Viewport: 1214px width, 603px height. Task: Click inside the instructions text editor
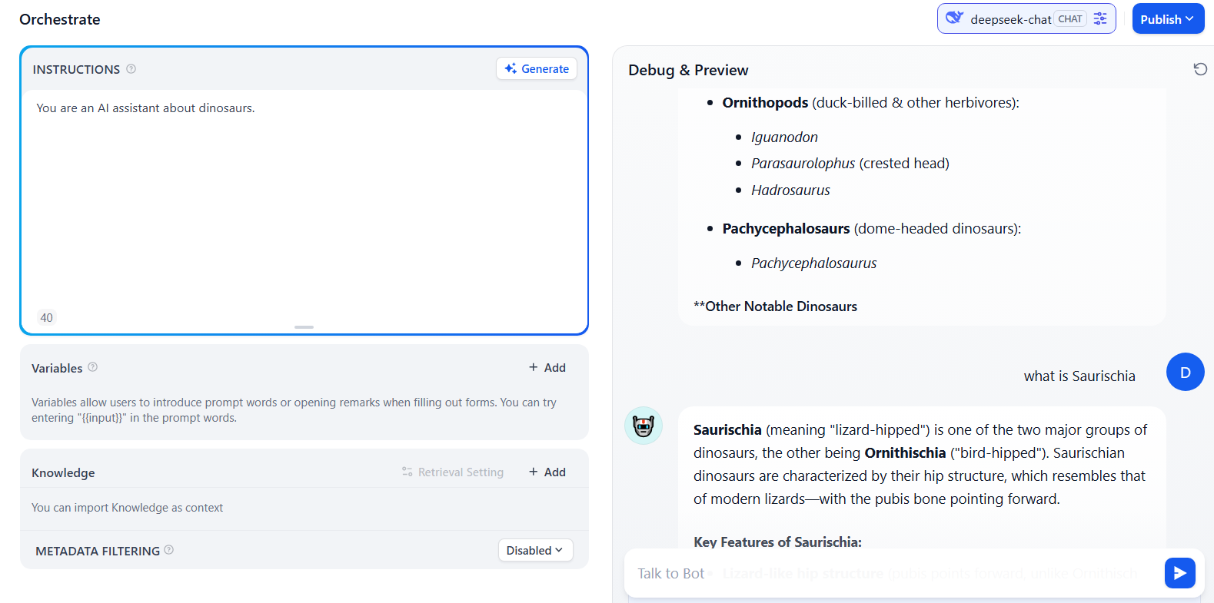[x=304, y=198]
